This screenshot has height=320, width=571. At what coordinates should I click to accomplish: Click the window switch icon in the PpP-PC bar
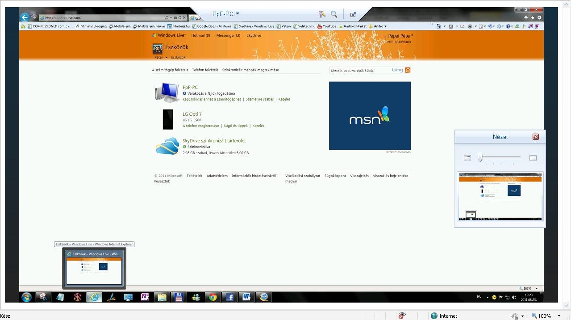353,14
